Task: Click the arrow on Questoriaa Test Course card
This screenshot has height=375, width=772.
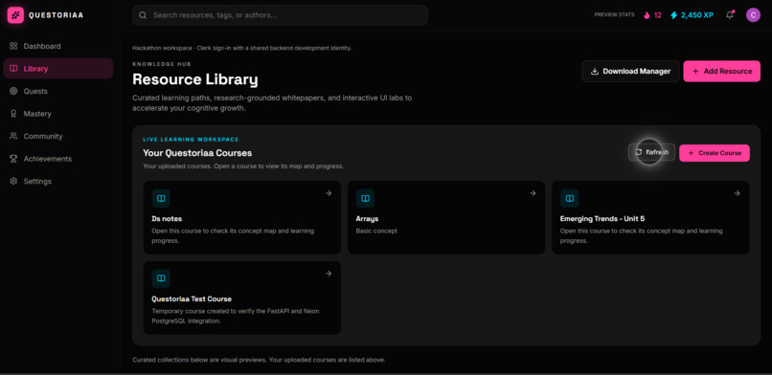Action: [x=329, y=274]
